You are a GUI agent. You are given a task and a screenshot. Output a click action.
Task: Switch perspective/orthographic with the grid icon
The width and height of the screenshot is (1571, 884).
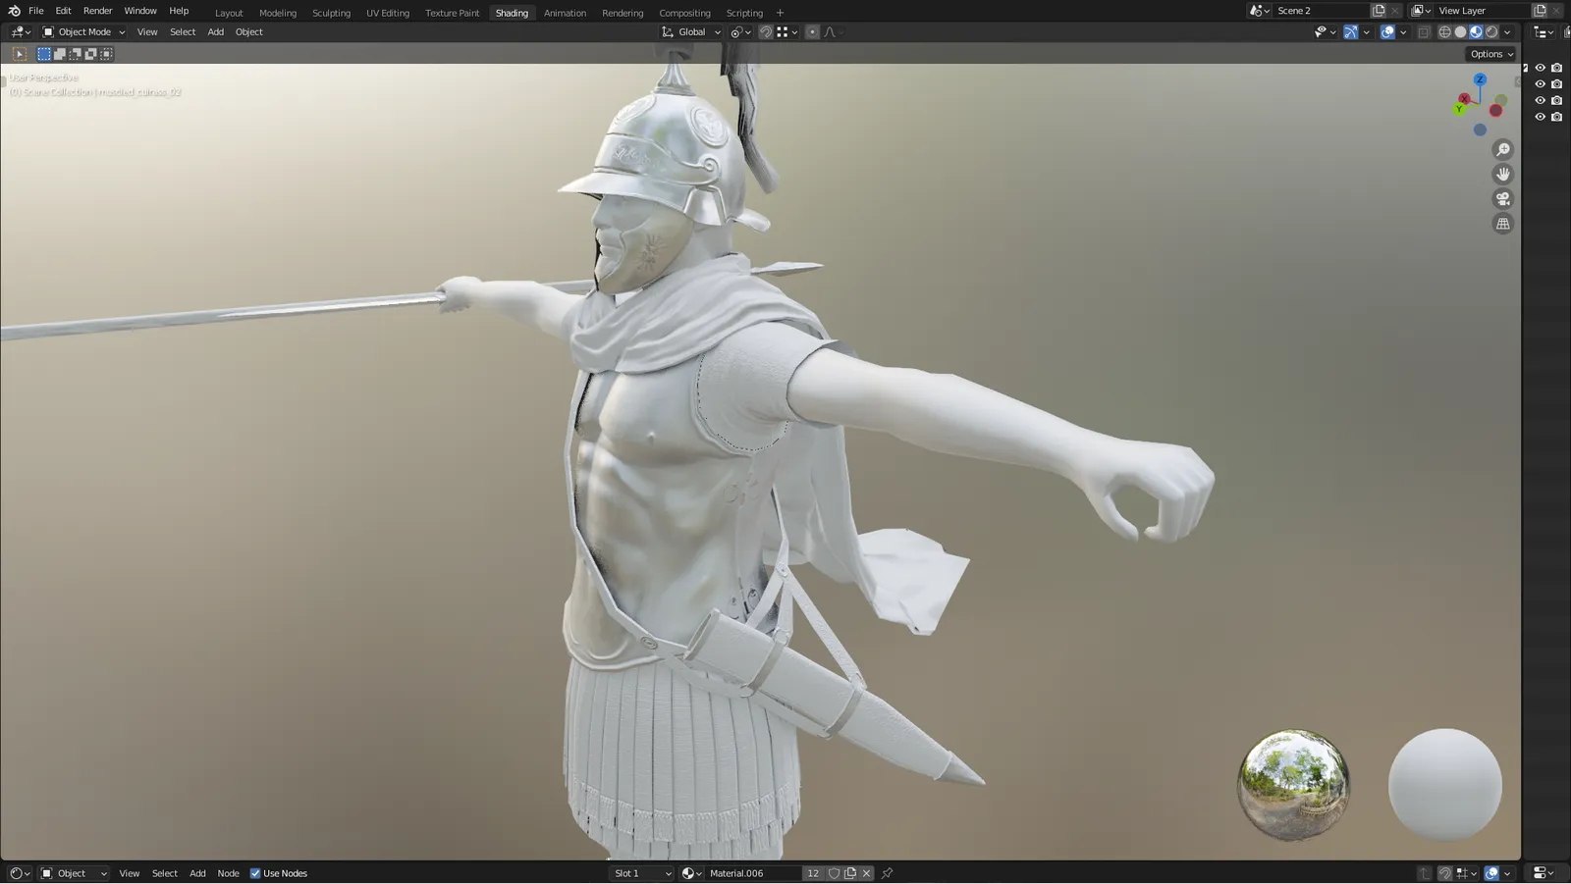[1502, 224]
